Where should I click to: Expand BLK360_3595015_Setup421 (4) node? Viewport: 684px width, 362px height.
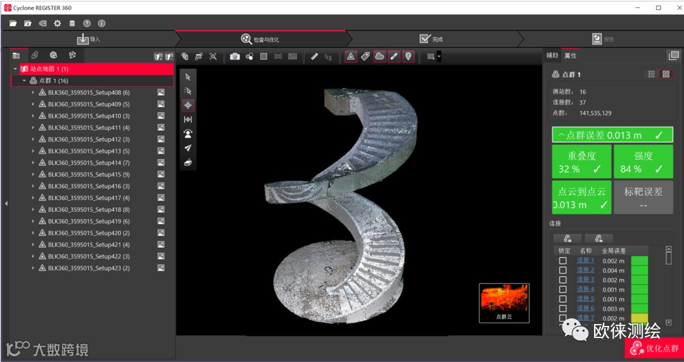[33, 245]
